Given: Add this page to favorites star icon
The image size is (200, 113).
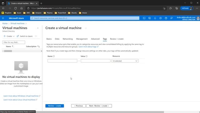Looking at the screenshot, I should point(164,8).
